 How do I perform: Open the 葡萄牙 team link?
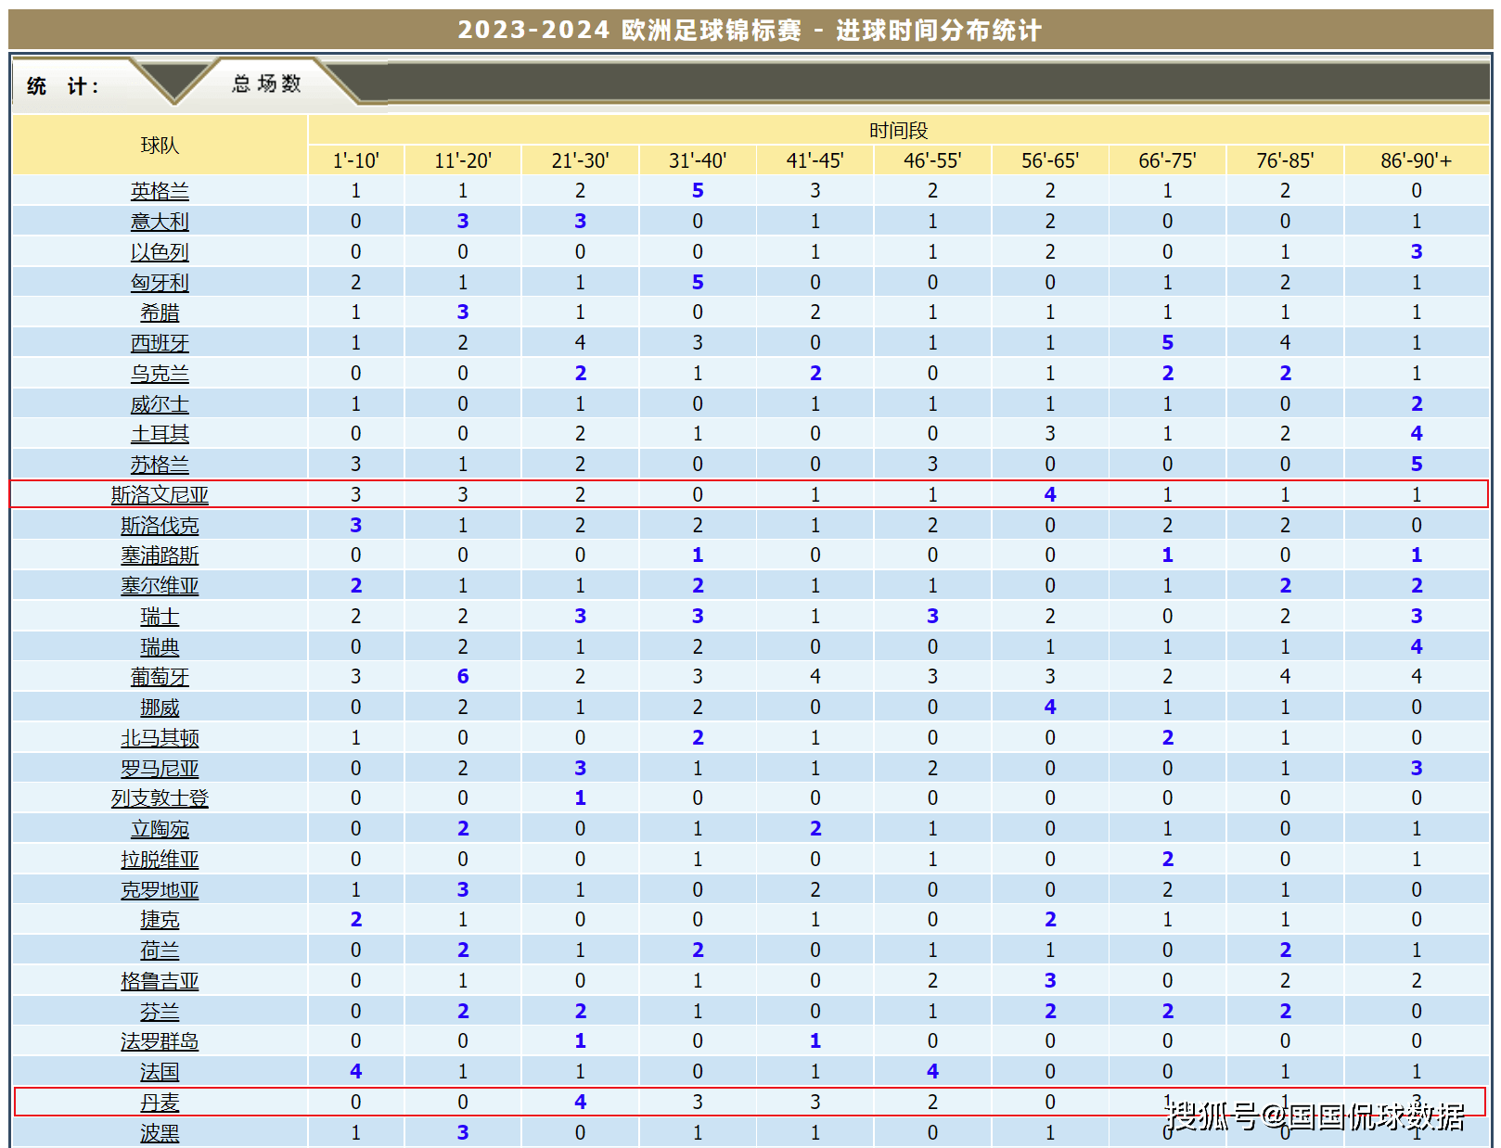point(160,677)
